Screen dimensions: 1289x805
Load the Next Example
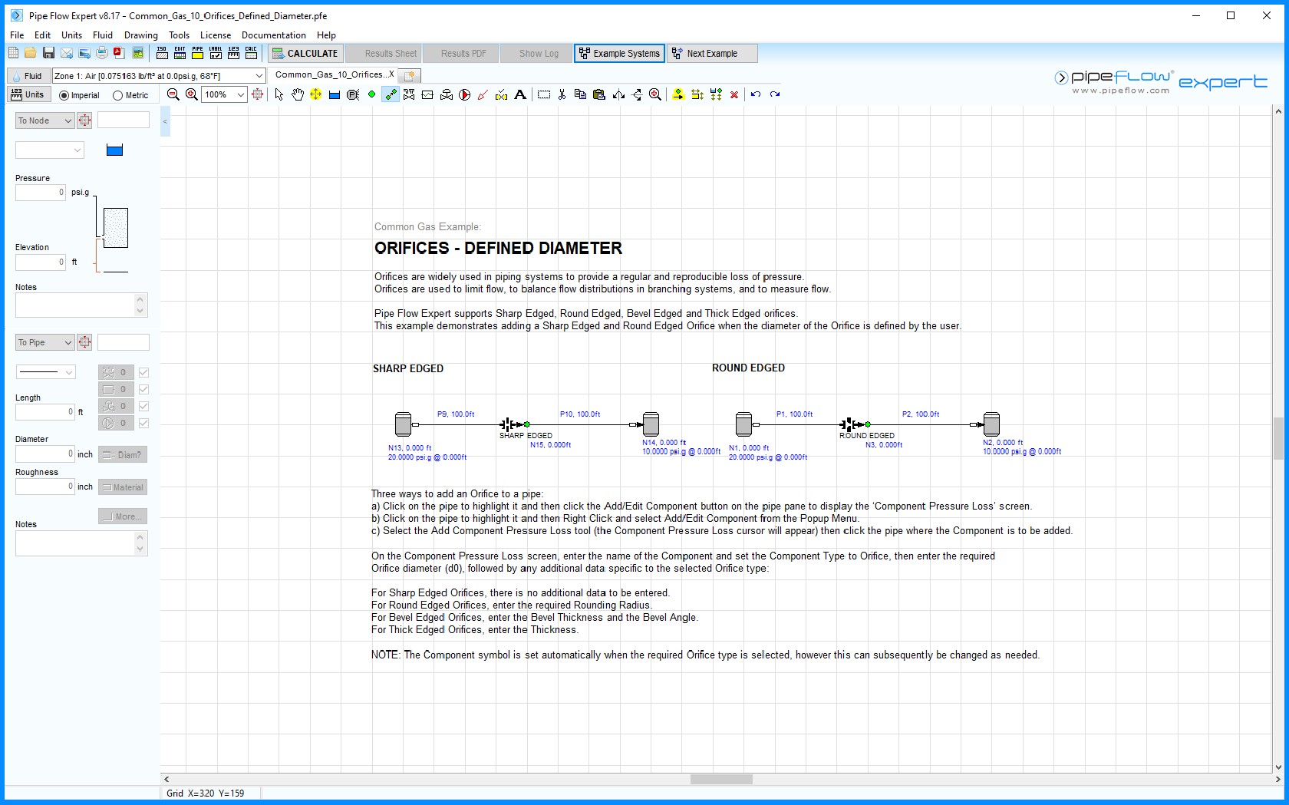pyautogui.click(x=712, y=54)
